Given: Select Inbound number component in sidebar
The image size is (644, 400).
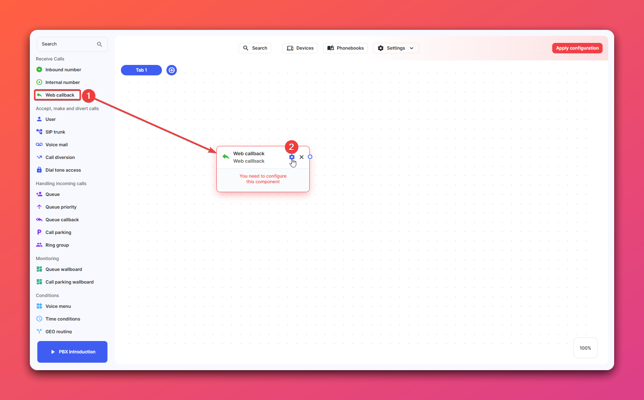Looking at the screenshot, I should 63,70.
